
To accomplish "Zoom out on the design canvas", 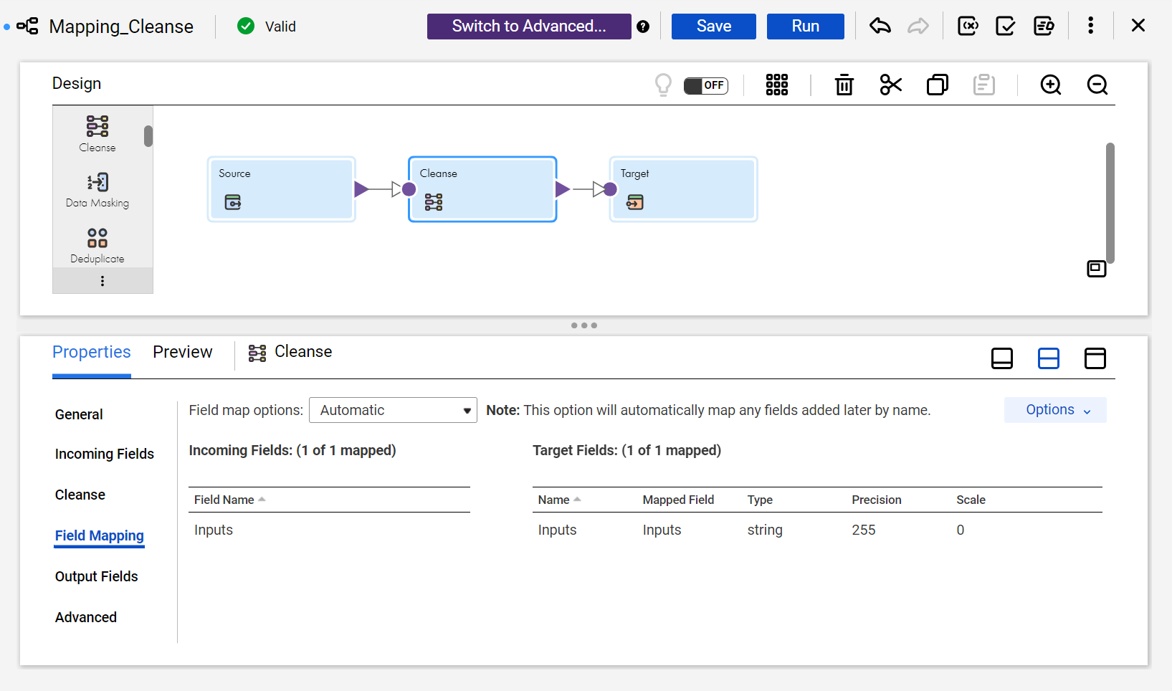I will (1097, 85).
